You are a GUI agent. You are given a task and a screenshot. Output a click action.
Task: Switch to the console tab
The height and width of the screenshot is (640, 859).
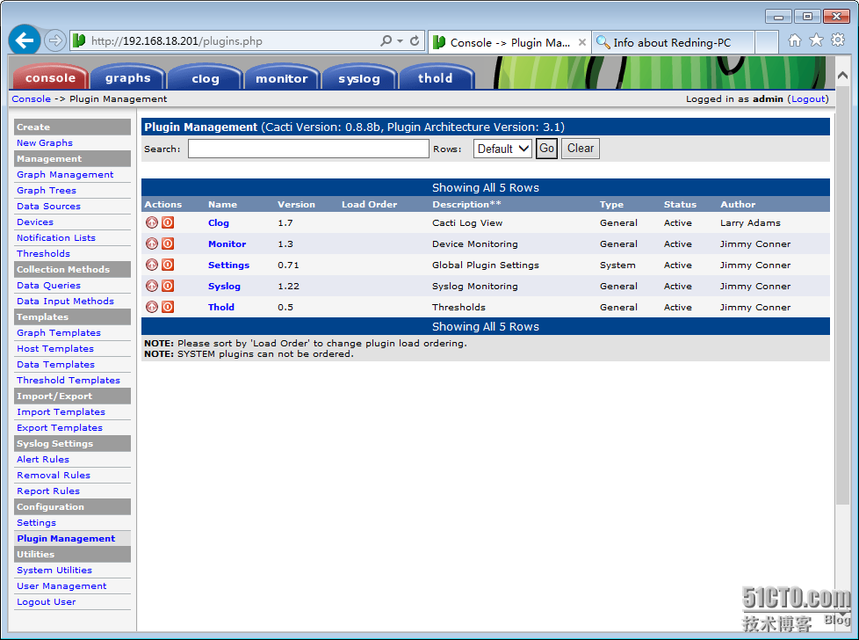click(50, 77)
